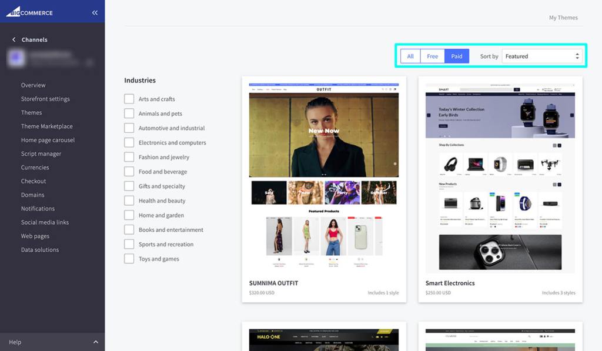Enable the Fashion and jewelry filter
This screenshot has width=602, height=351.
(128, 157)
